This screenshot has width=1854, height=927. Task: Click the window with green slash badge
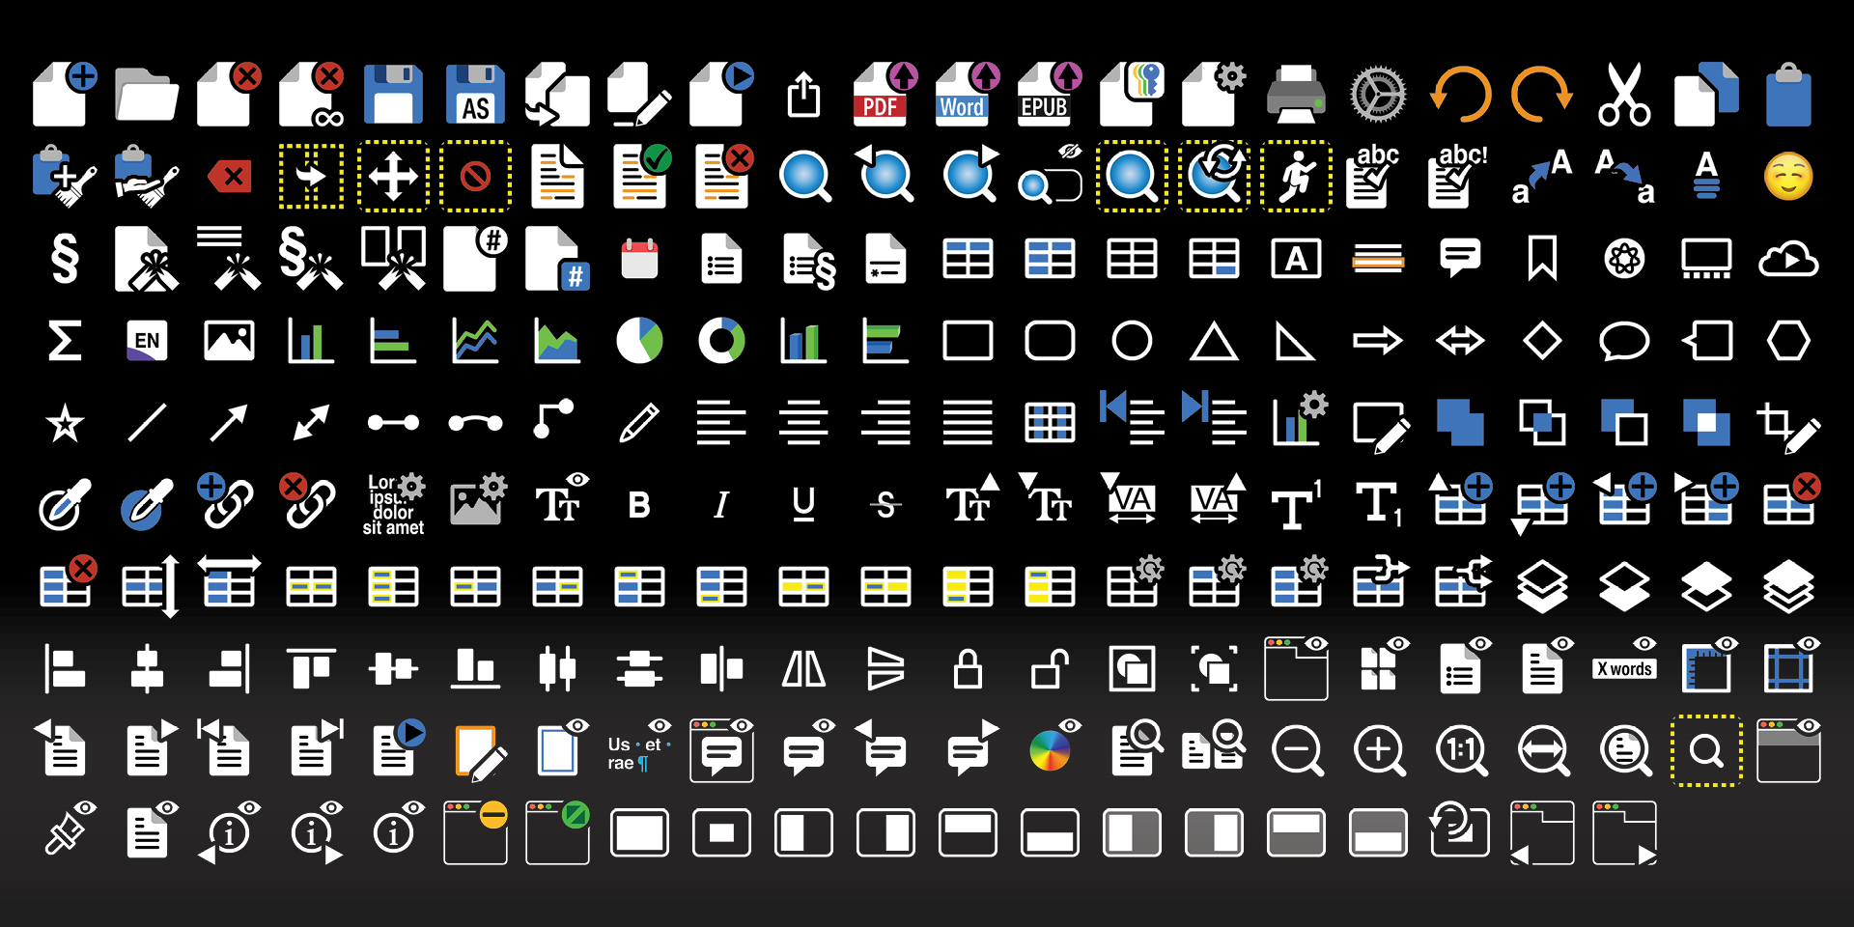pyautogui.click(x=558, y=832)
